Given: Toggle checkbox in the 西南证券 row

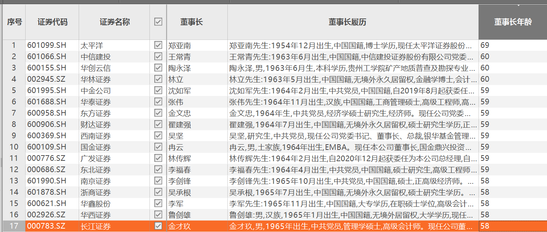Looking at the screenshot, I should (x=158, y=136).
